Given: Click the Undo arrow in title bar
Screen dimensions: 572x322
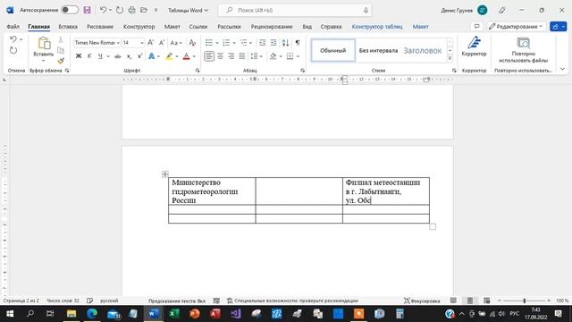Looking at the screenshot, I should (x=104, y=10).
